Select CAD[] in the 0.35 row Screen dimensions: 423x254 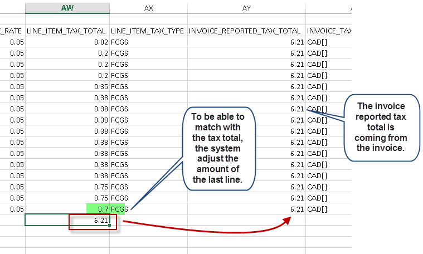pos(329,86)
